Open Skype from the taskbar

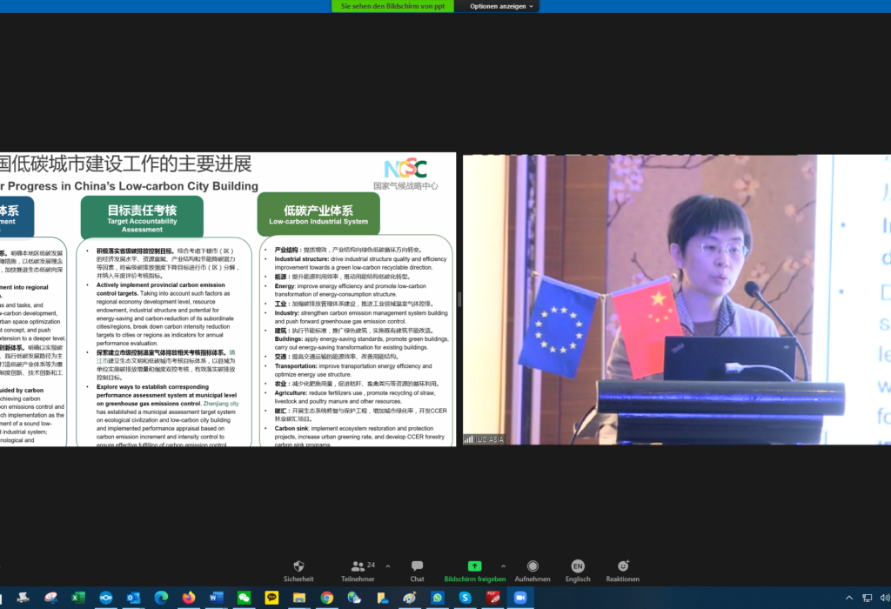tap(466, 599)
